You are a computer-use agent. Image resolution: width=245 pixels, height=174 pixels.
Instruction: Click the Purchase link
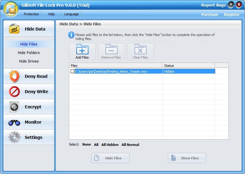pos(209,14)
